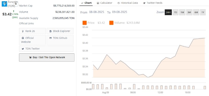Toggle the orange Volume legend swatch

pyautogui.click(x=111, y=23)
